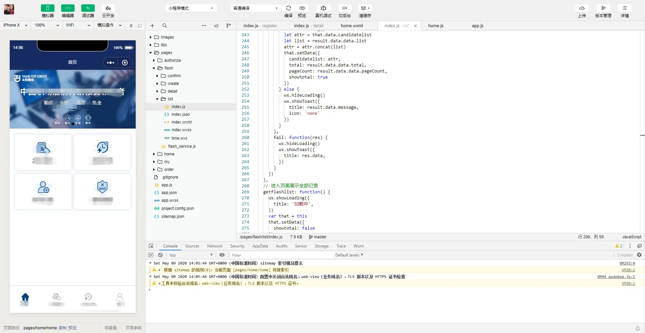The width and height of the screenshot is (645, 333).
Task: Switch to the index.js - detail tab
Action: pos(309,26)
